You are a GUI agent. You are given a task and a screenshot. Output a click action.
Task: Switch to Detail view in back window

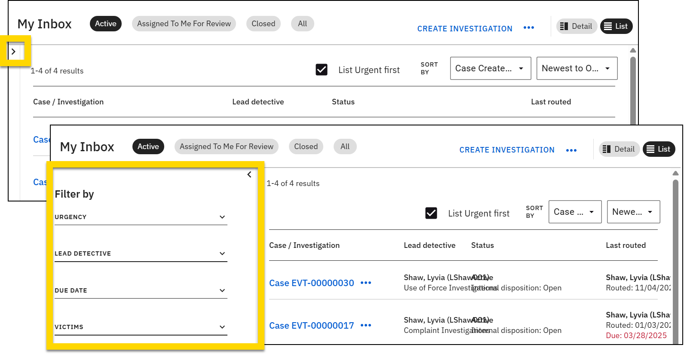[x=577, y=26]
